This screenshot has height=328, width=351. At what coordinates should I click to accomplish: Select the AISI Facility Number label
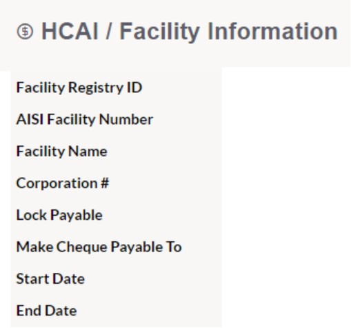coord(85,119)
